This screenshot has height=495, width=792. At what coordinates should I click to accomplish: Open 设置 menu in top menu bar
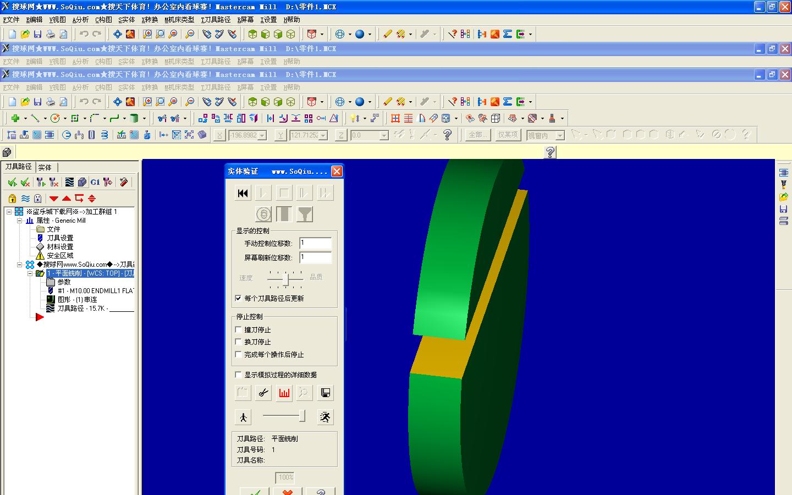(x=268, y=20)
